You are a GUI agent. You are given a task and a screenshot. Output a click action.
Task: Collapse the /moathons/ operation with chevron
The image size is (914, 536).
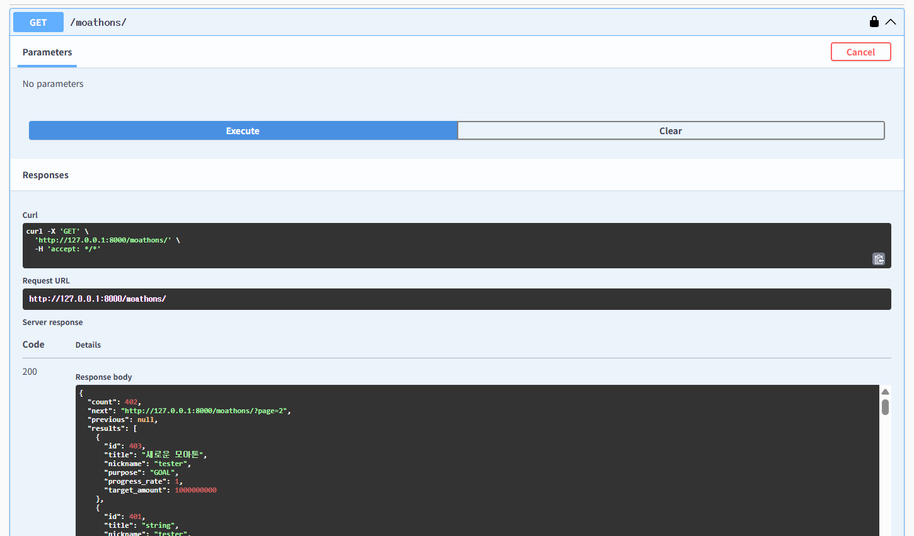891,22
